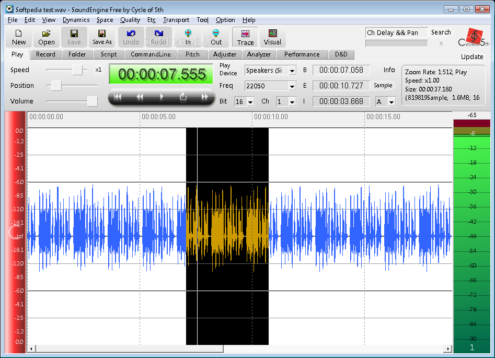Switch to the Record tab
Image resolution: width=495 pixels, height=358 pixels.
(45, 54)
